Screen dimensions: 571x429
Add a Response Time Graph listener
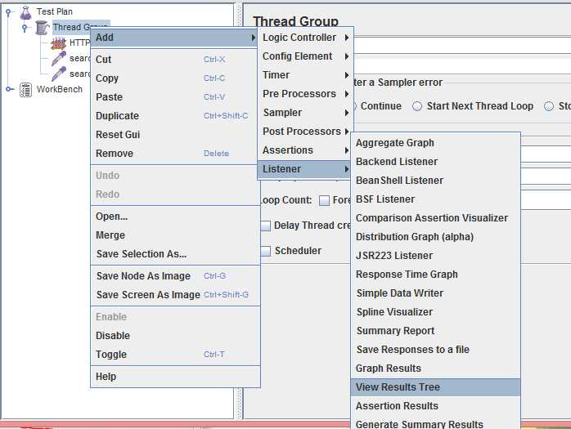coord(435,275)
